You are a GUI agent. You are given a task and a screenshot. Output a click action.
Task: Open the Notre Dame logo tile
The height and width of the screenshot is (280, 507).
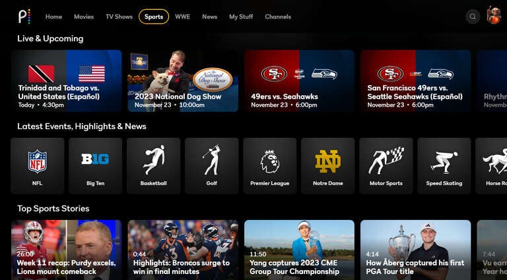328,166
